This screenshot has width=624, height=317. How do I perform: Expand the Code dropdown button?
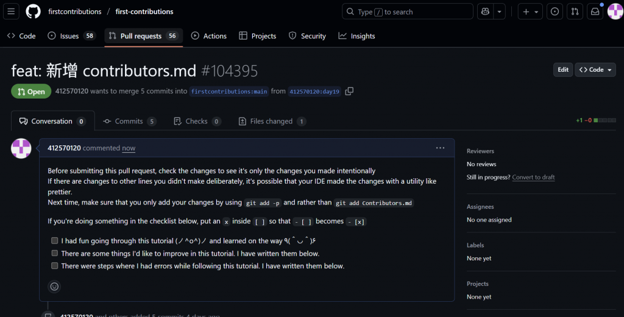point(595,69)
